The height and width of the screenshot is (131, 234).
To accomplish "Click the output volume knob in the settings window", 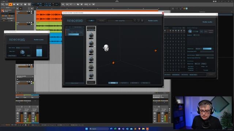I will click(x=190, y=31).
